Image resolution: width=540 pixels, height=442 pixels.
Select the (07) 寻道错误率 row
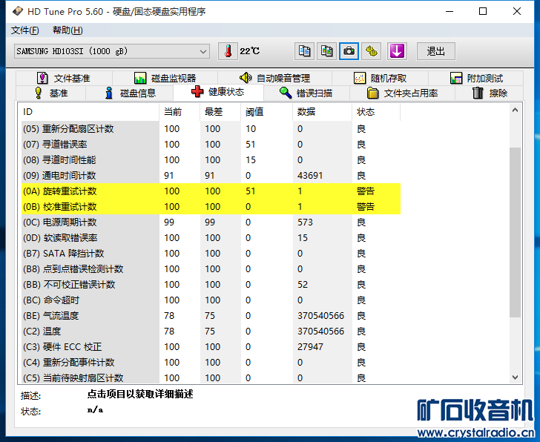coord(211,144)
